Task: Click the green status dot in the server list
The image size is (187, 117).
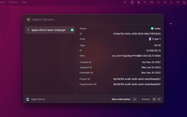Action: pos(72,30)
